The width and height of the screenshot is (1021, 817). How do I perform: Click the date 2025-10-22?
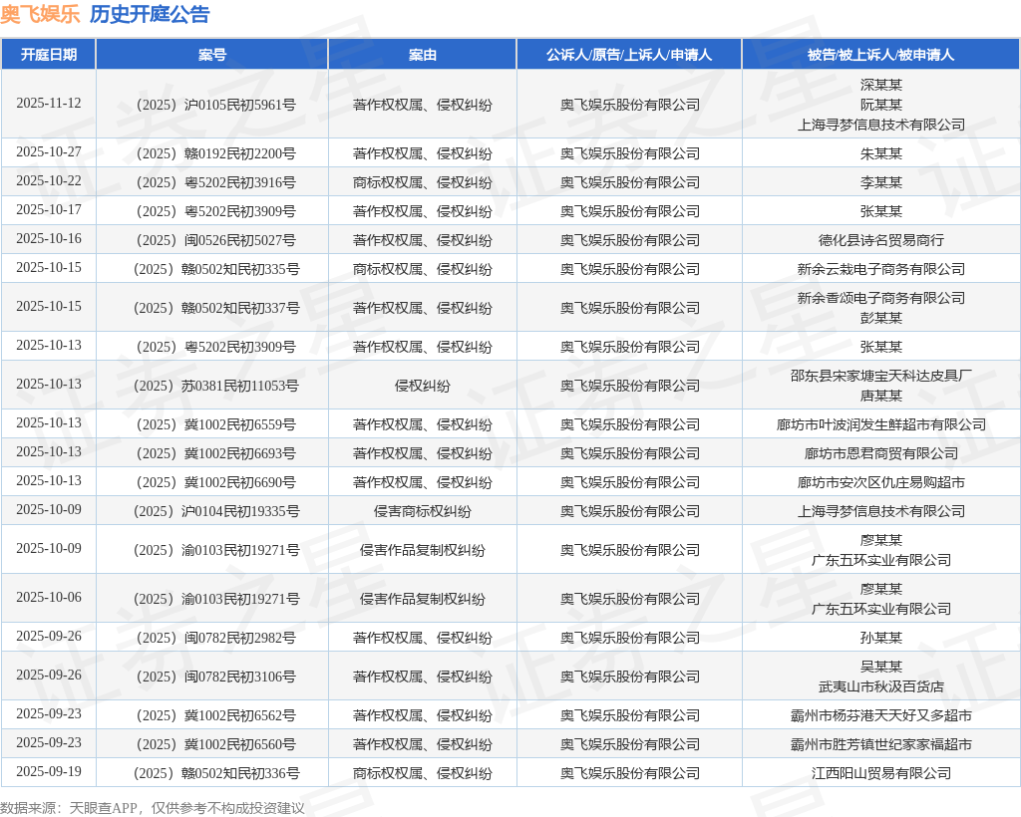pos(49,180)
